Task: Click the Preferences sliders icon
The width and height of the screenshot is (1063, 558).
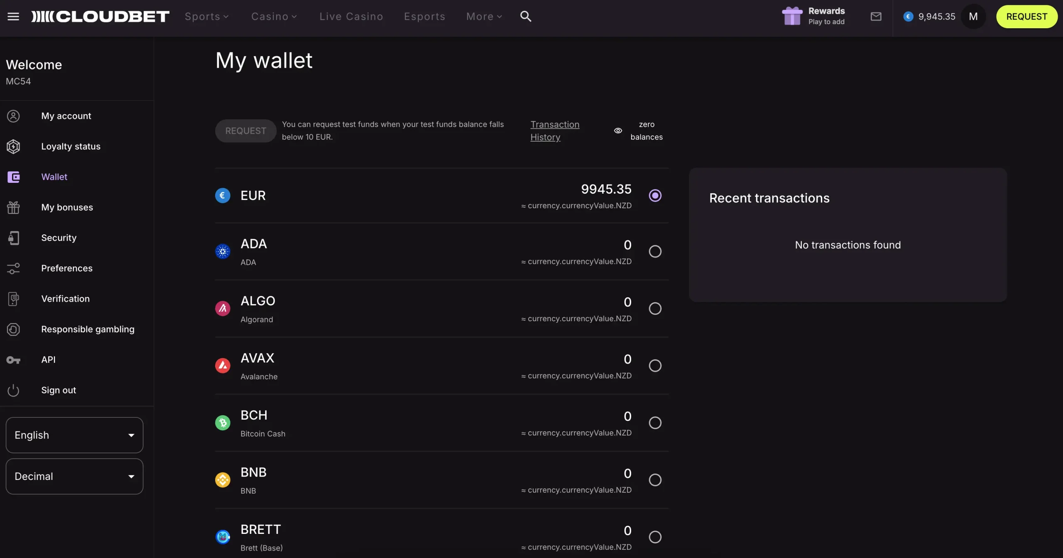Action: point(13,268)
